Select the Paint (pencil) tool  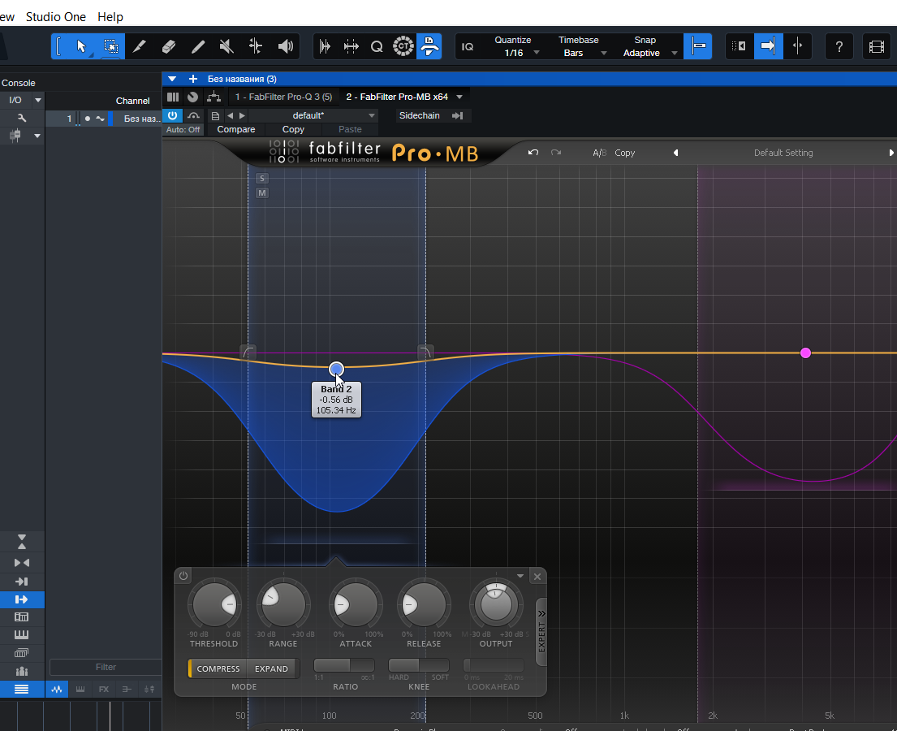pos(198,46)
